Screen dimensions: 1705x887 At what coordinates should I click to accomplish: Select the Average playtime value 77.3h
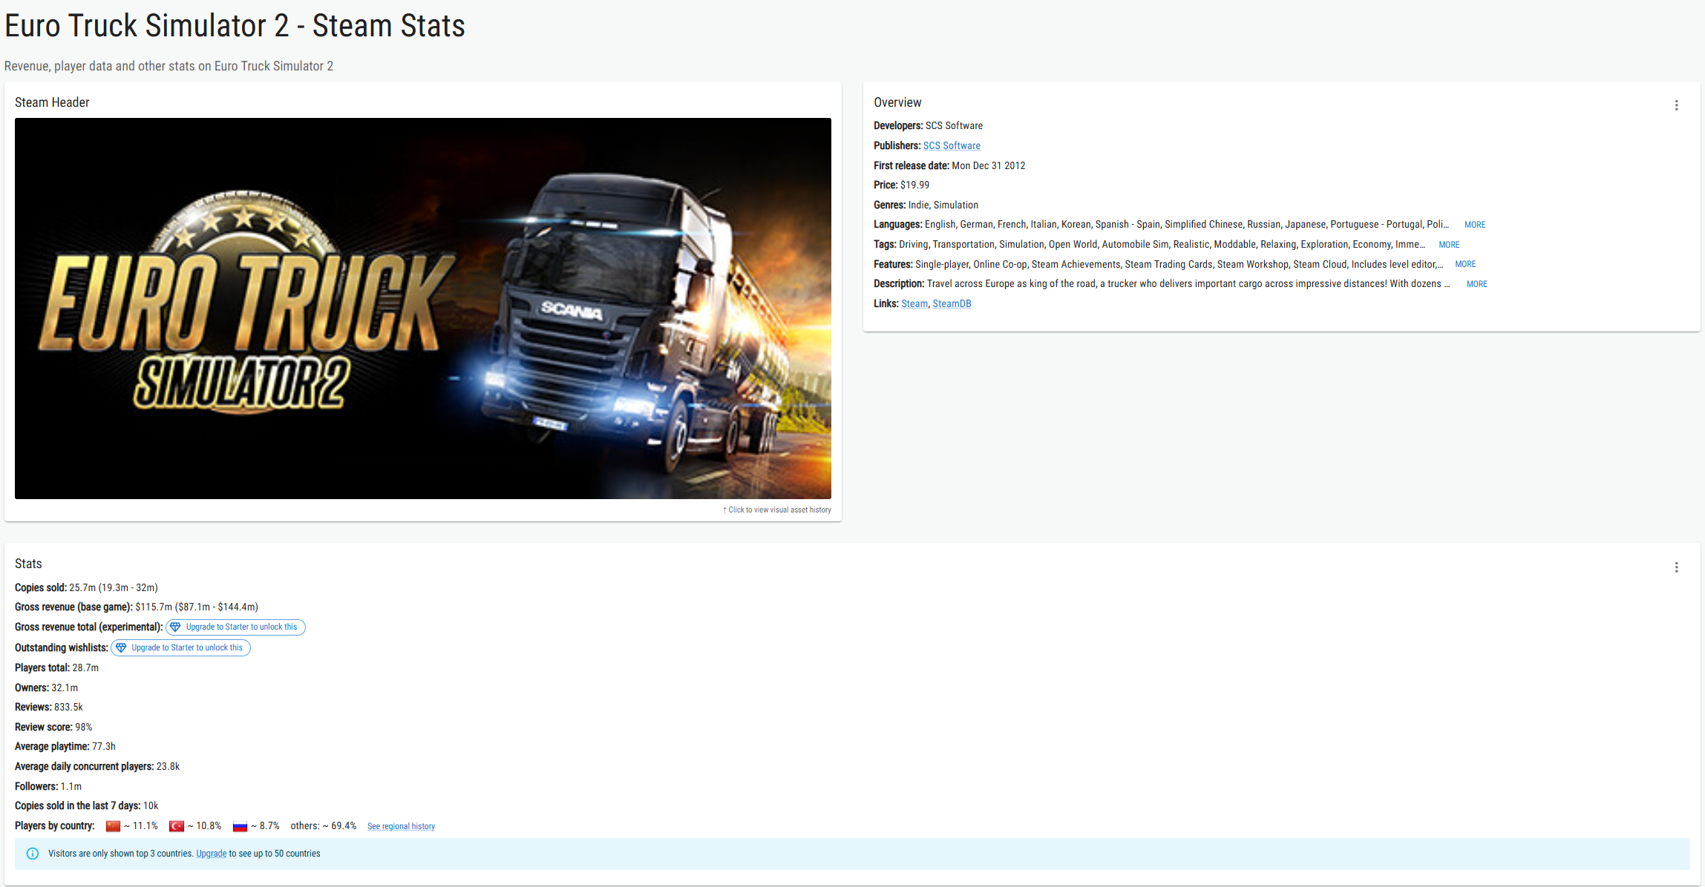(104, 747)
